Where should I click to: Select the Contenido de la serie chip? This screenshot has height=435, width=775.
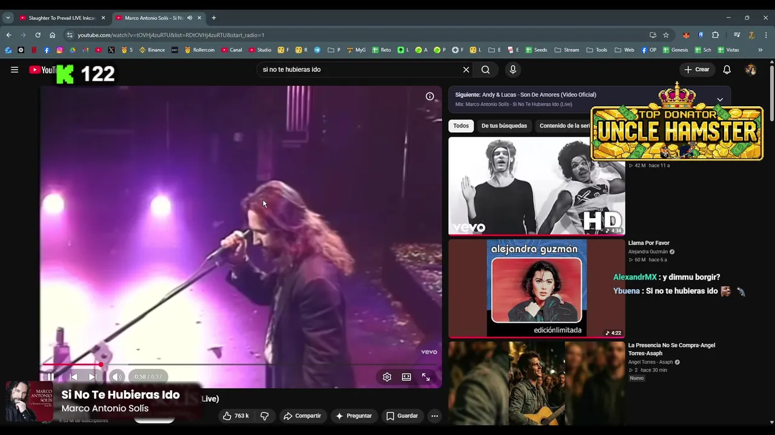[x=563, y=126]
